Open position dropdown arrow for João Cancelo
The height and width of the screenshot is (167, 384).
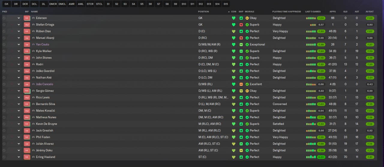[x=19, y=84]
